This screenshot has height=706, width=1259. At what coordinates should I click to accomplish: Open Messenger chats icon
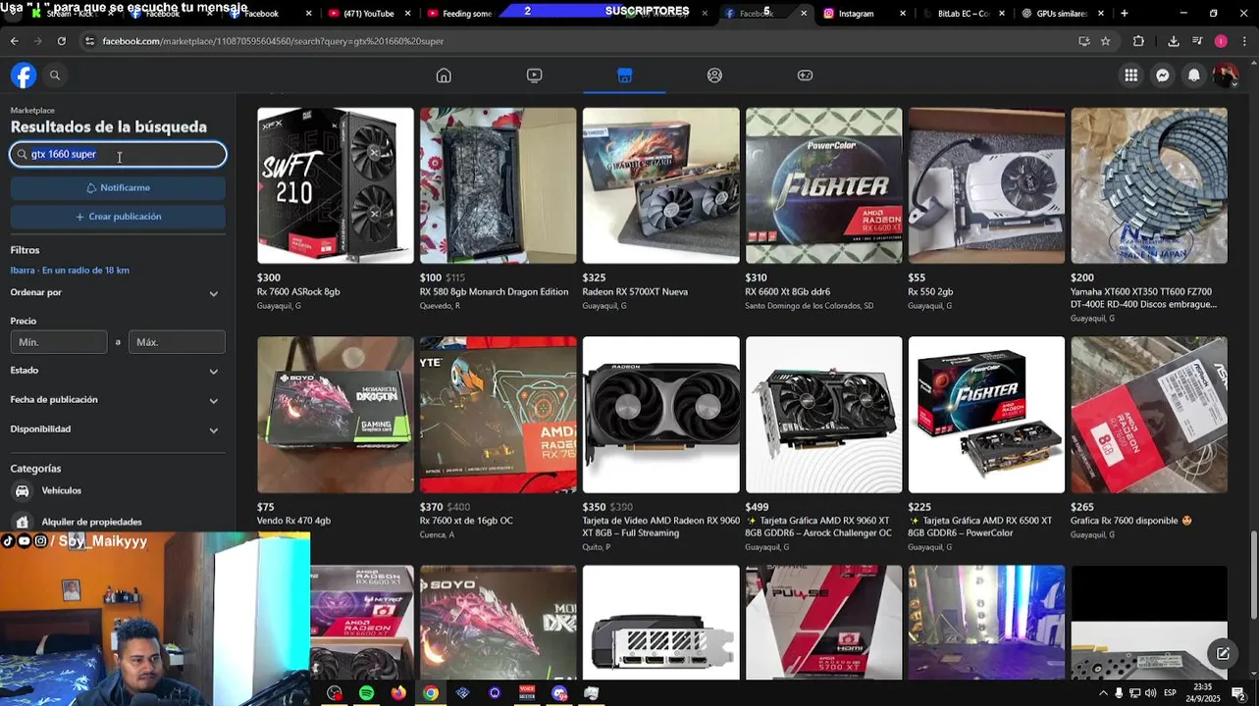(x=1163, y=76)
